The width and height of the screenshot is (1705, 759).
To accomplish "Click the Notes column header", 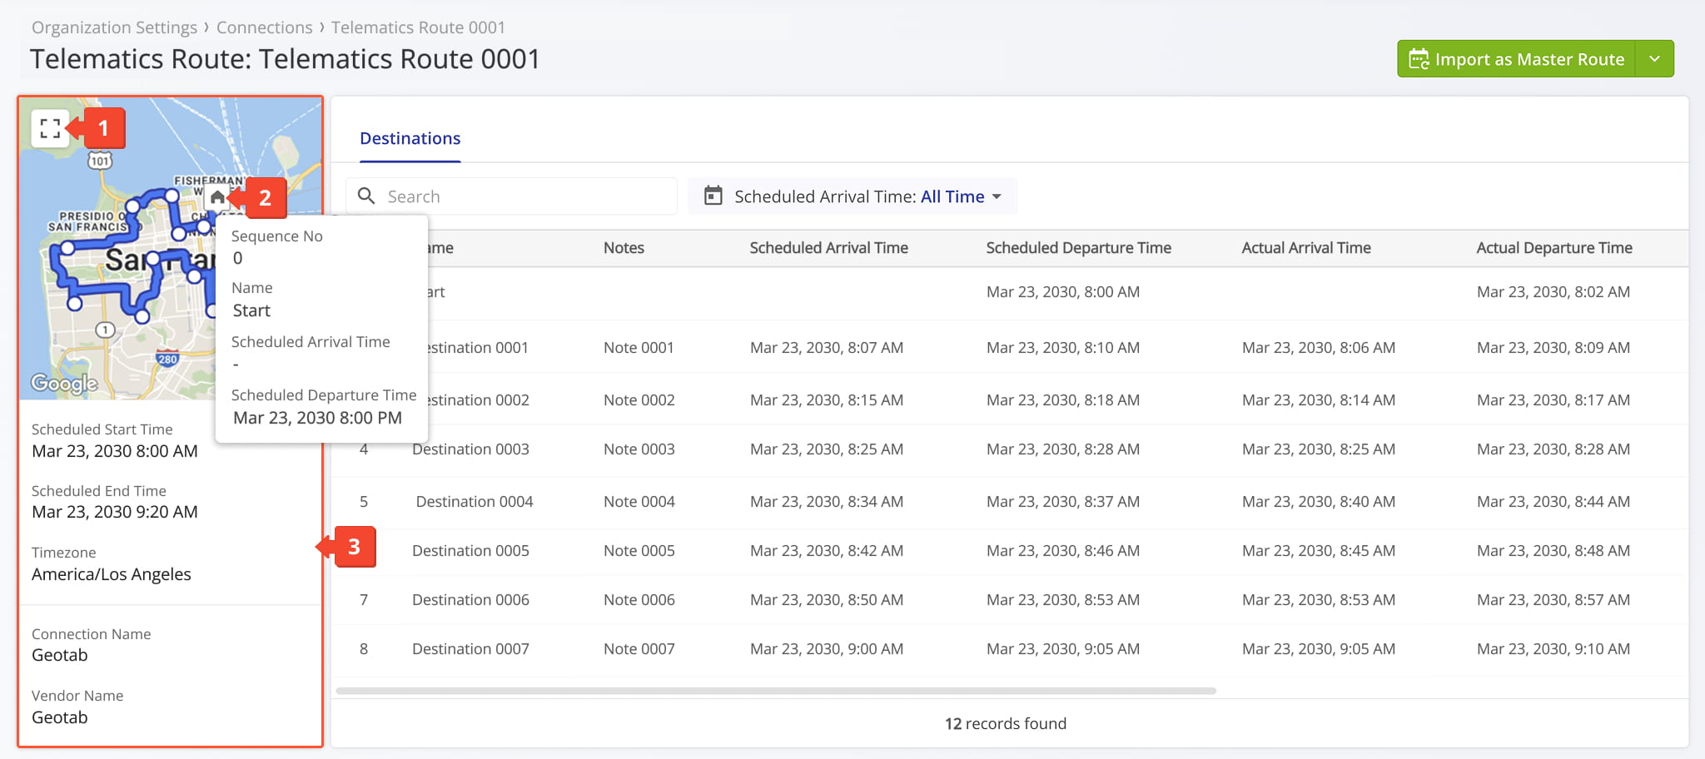I will (624, 248).
